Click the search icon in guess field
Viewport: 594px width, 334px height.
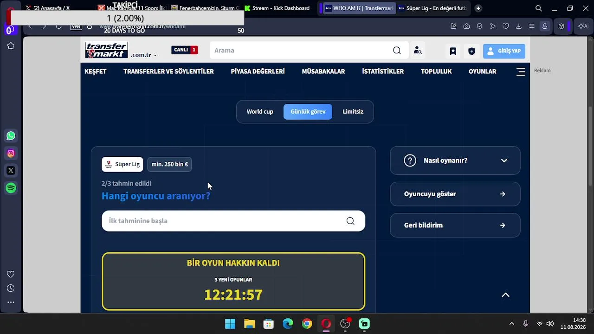click(x=350, y=221)
